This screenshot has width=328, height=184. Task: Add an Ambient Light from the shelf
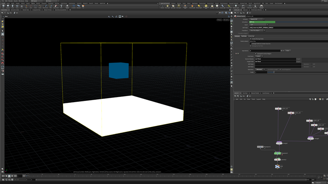coord(236,7)
